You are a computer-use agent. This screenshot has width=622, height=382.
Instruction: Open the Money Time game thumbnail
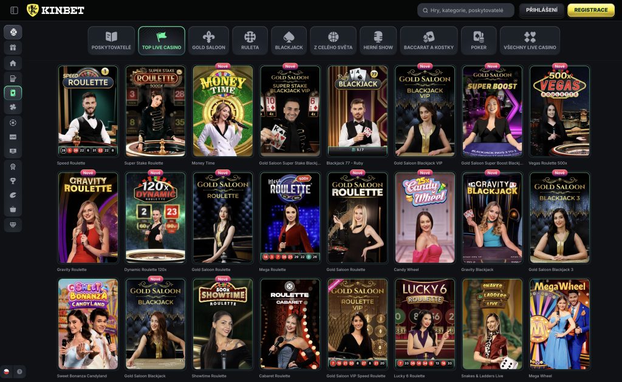click(223, 111)
